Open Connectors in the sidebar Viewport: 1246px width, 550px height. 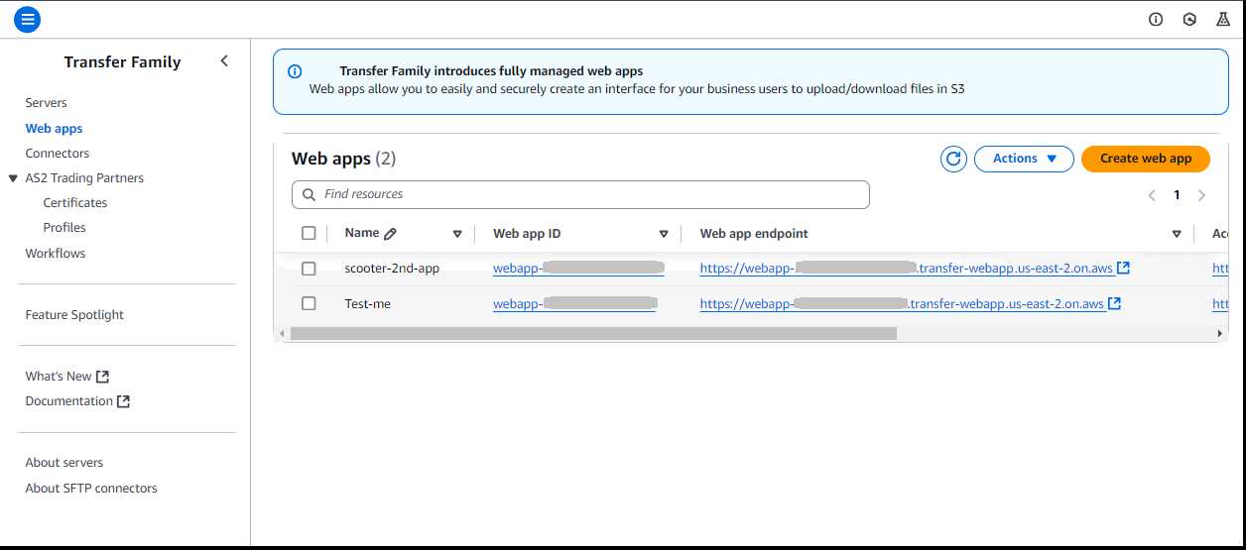coord(58,154)
